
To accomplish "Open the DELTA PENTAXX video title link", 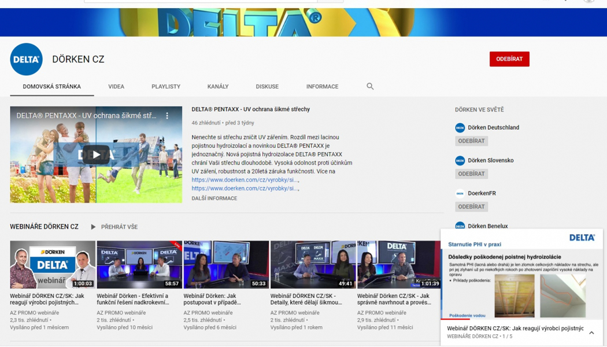I will click(250, 109).
